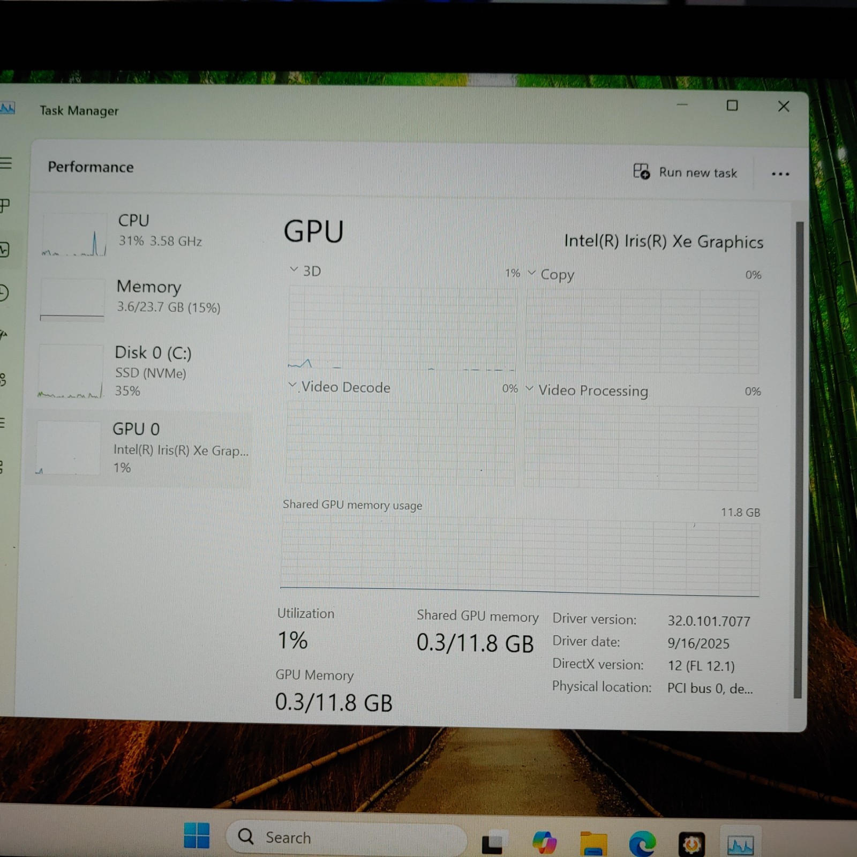
Task: Maximize the Task Manager window
Action: (732, 106)
